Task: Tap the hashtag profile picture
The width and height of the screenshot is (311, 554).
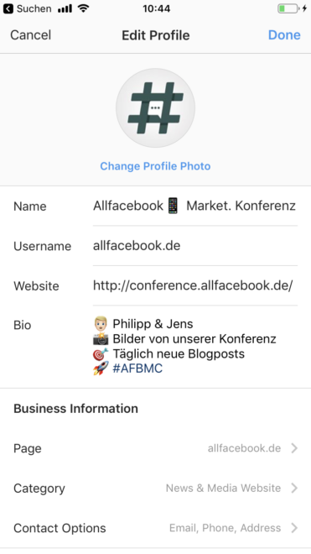Action: click(x=155, y=108)
